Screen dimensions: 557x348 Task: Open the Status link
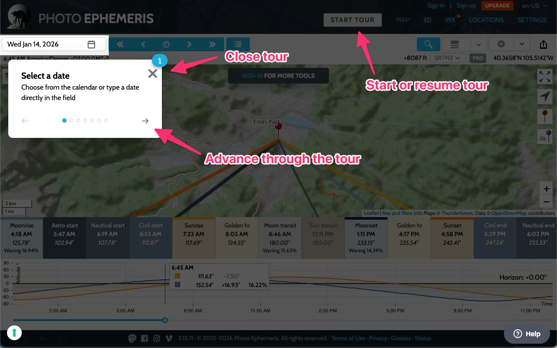[x=423, y=338]
